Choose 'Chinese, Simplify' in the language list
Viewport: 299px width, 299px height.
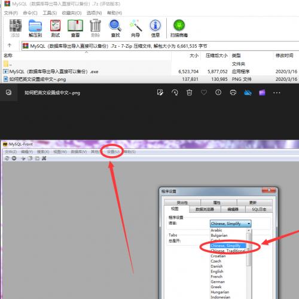pyautogui.click(x=228, y=246)
